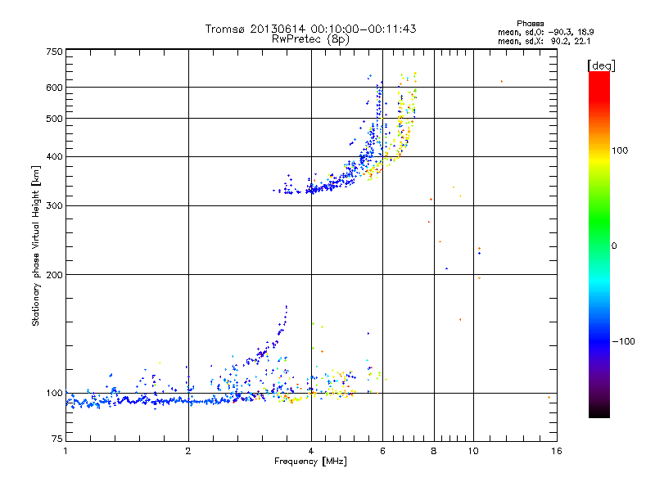Click the x-axis tick label "10"
655x491 pixels.
click(x=473, y=451)
